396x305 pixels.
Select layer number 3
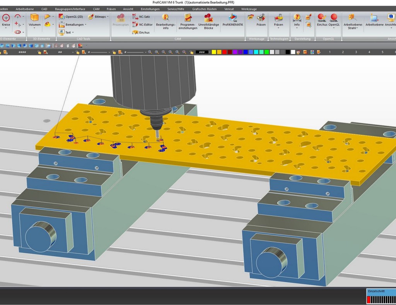pyautogui.click(x=356, y=52)
